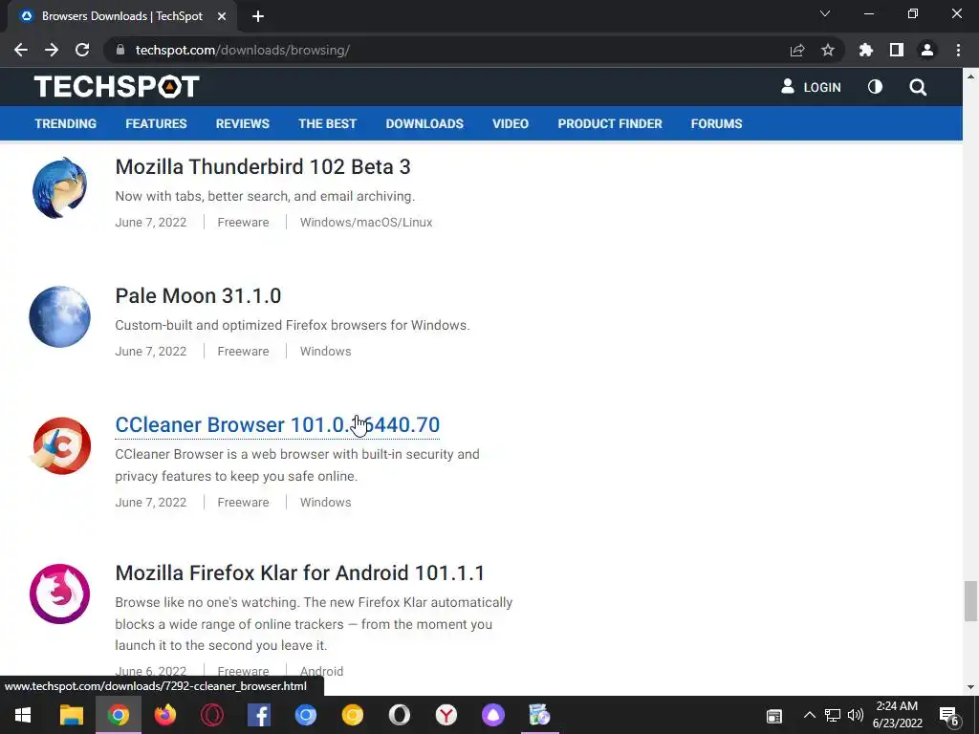Launch Firefox from taskbar

(165, 715)
